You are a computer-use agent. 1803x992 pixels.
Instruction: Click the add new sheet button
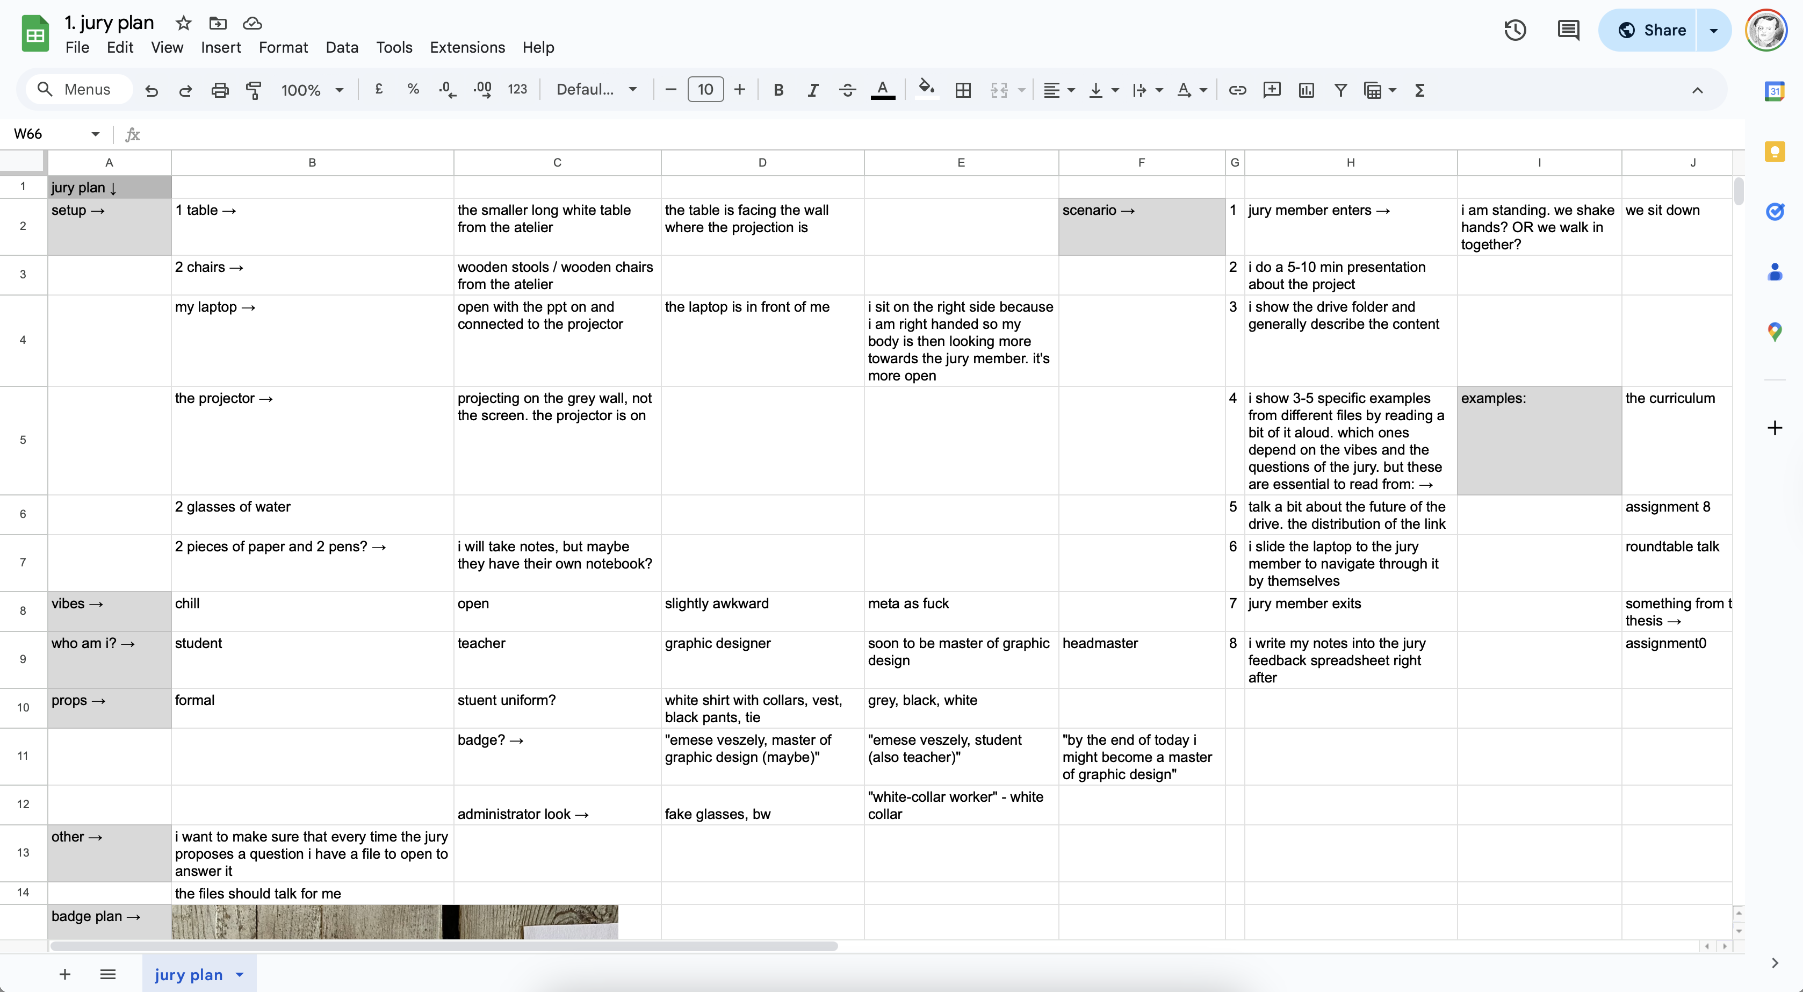coord(64,974)
